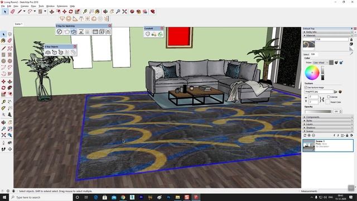Click the Reset Color swatch button
The width and height of the screenshot is (357, 201).
pyautogui.click(x=327, y=102)
